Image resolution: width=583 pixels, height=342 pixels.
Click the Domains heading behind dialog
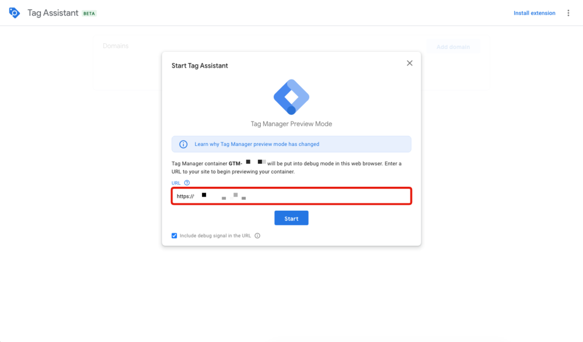pos(116,46)
